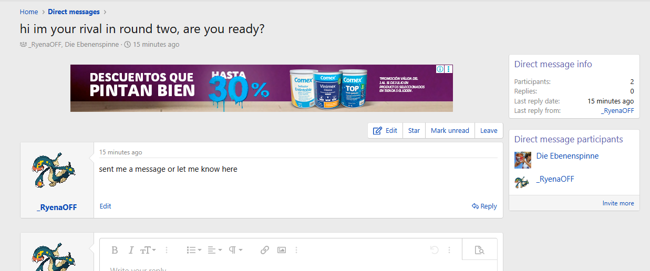The image size is (650, 271).
Task: Click the Edit button above the message
Action: (x=385, y=131)
